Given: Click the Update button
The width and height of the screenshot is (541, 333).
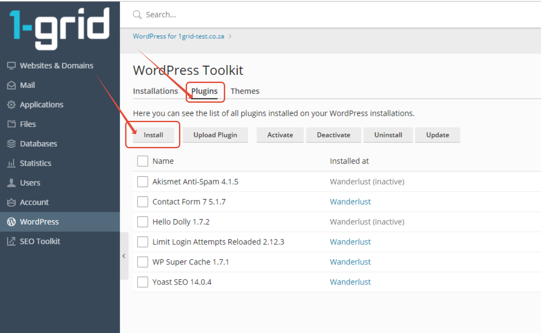Looking at the screenshot, I should 438,135.
